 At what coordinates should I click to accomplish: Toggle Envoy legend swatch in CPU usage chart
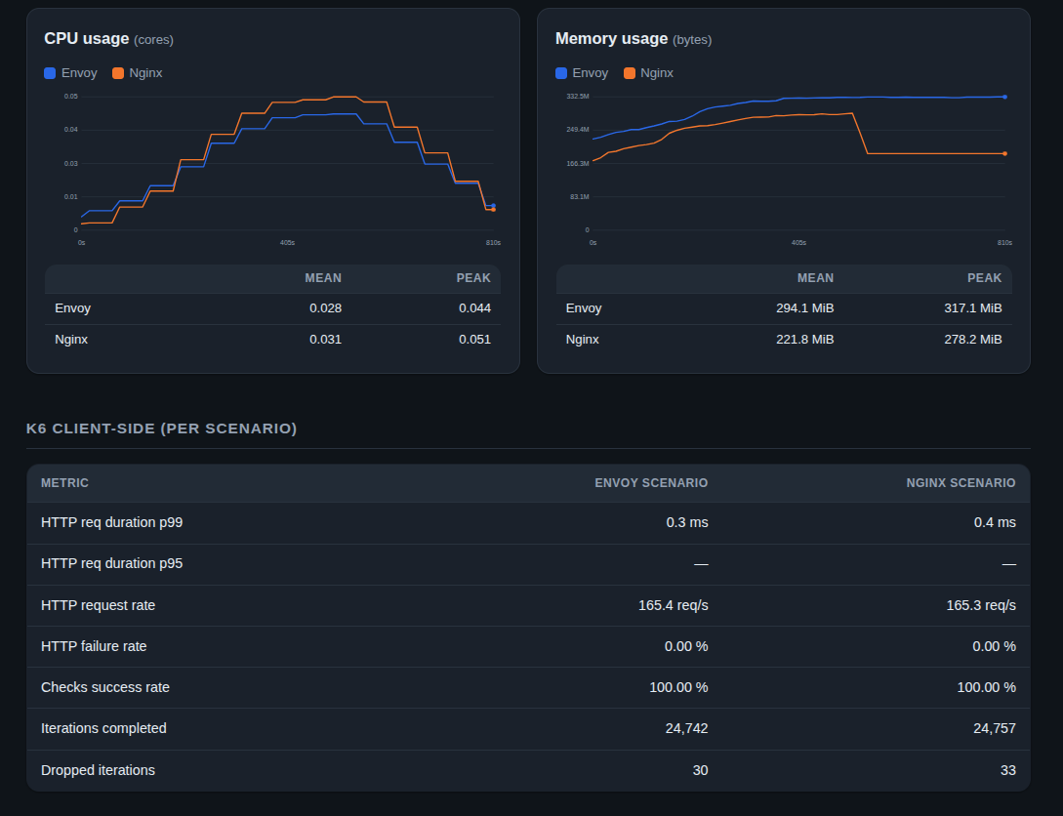tap(50, 73)
